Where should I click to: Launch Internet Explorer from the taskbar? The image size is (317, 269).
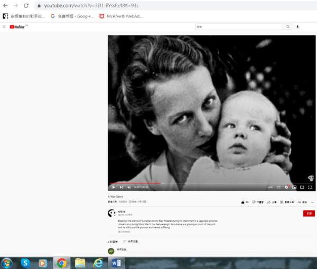pyautogui.click(x=98, y=263)
